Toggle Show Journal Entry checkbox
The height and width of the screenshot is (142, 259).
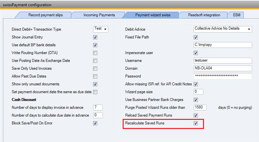pos(95,37)
